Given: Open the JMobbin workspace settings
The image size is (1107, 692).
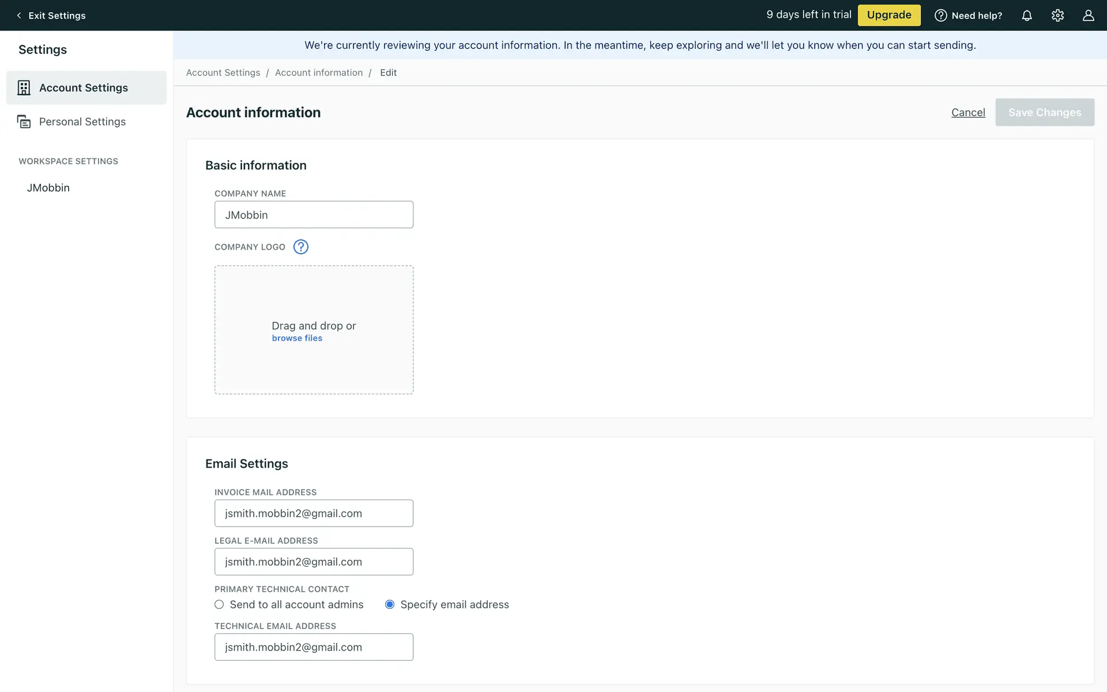Looking at the screenshot, I should click(x=48, y=188).
